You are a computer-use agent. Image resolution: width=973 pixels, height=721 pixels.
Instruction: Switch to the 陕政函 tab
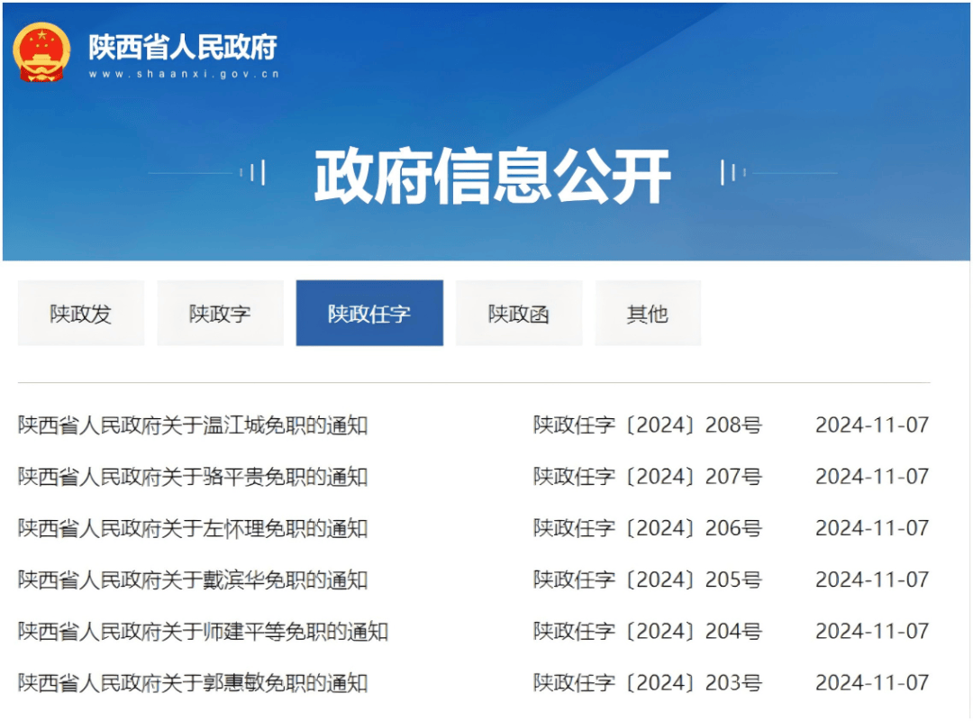pos(518,313)
